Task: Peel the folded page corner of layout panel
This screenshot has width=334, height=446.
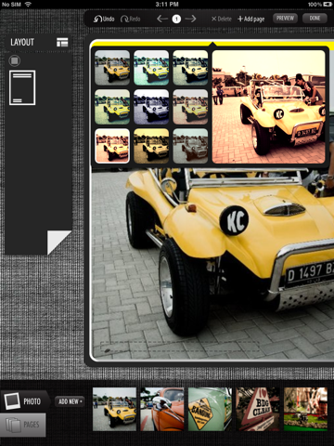Action: pyautogui.click(x=58, y=242)
